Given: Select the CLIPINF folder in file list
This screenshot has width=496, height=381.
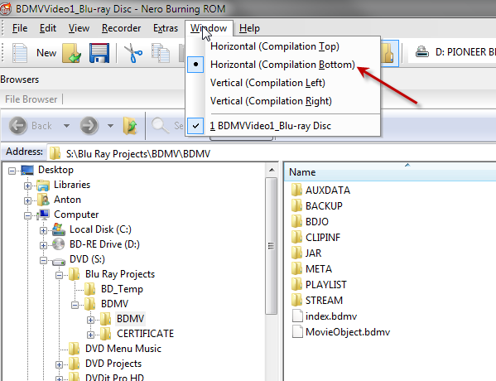Looking at the screenshot, I should (x=323, y=238).
